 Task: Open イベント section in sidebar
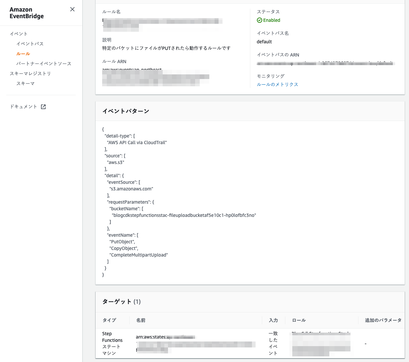(x=19, y=34)
